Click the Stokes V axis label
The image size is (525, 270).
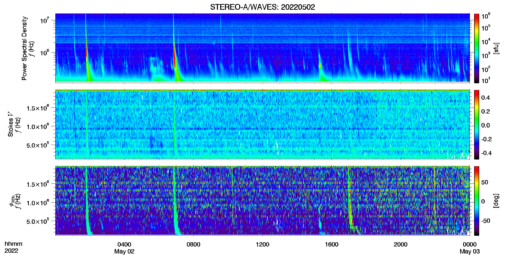11,124
